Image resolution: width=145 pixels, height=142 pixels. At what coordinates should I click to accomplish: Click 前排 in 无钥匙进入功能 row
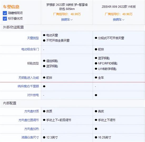[x=49, y=78]
